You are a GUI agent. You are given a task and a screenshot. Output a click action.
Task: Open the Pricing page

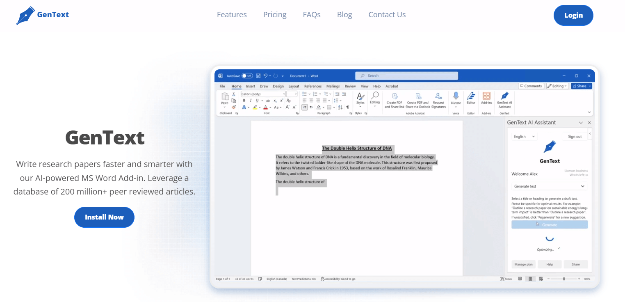(x=275, y=15)
